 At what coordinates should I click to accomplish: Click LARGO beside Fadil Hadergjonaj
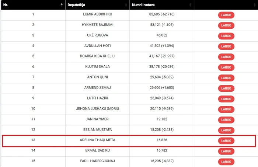coord(226,161)
